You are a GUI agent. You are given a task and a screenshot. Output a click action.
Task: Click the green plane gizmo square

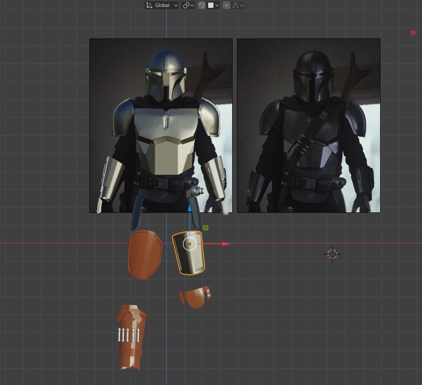[x=205, y=228]
